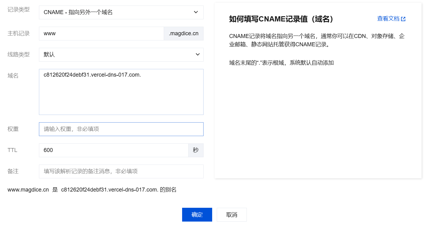
Task: Focus the 权重 weight input field
Action: point(121,129)
